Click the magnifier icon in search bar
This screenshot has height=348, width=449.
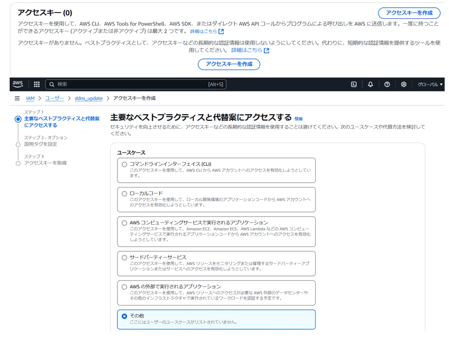click(x=52, y=85)
